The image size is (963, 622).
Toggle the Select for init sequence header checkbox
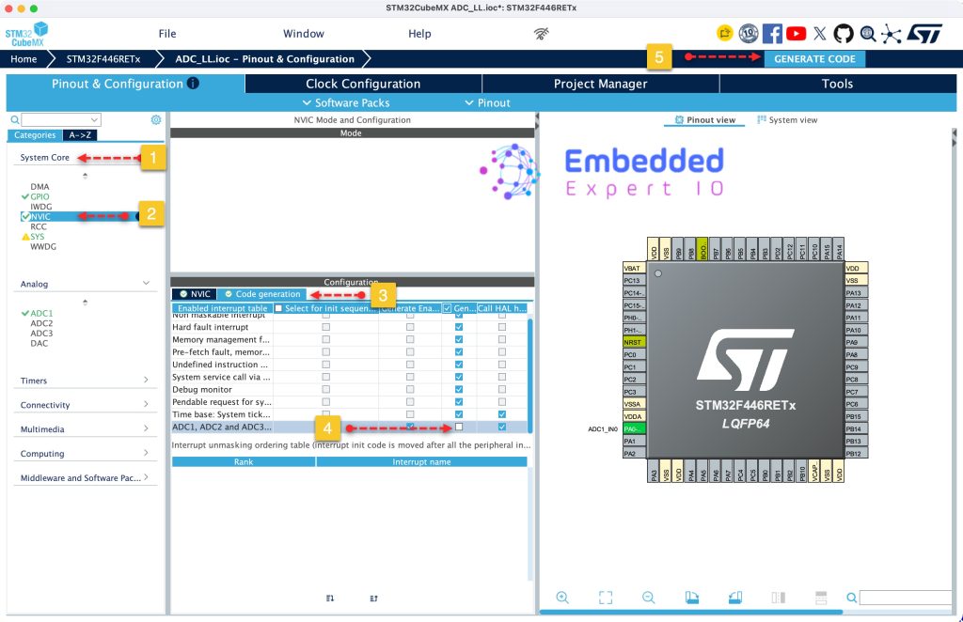(278, 308)
